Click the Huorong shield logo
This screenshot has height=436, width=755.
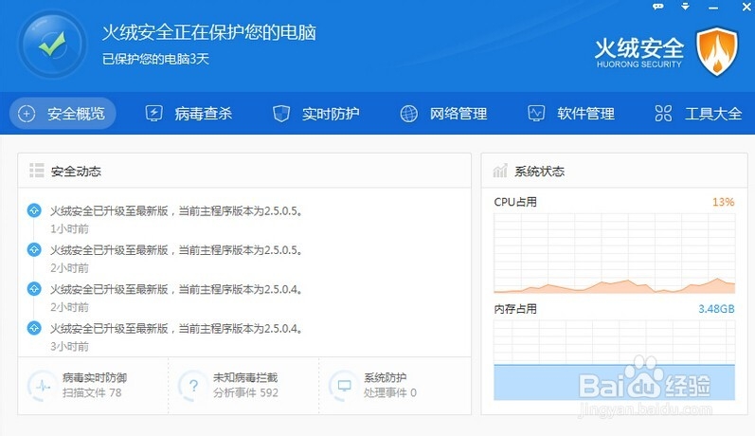[x=717, y=51]
